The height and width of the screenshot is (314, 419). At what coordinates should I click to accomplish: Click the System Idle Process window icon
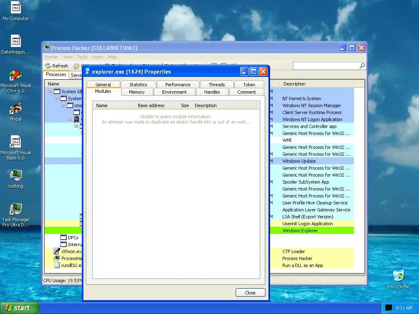(57, 91)
